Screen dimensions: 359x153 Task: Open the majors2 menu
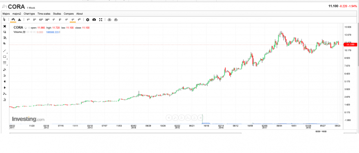click(17, 14)
